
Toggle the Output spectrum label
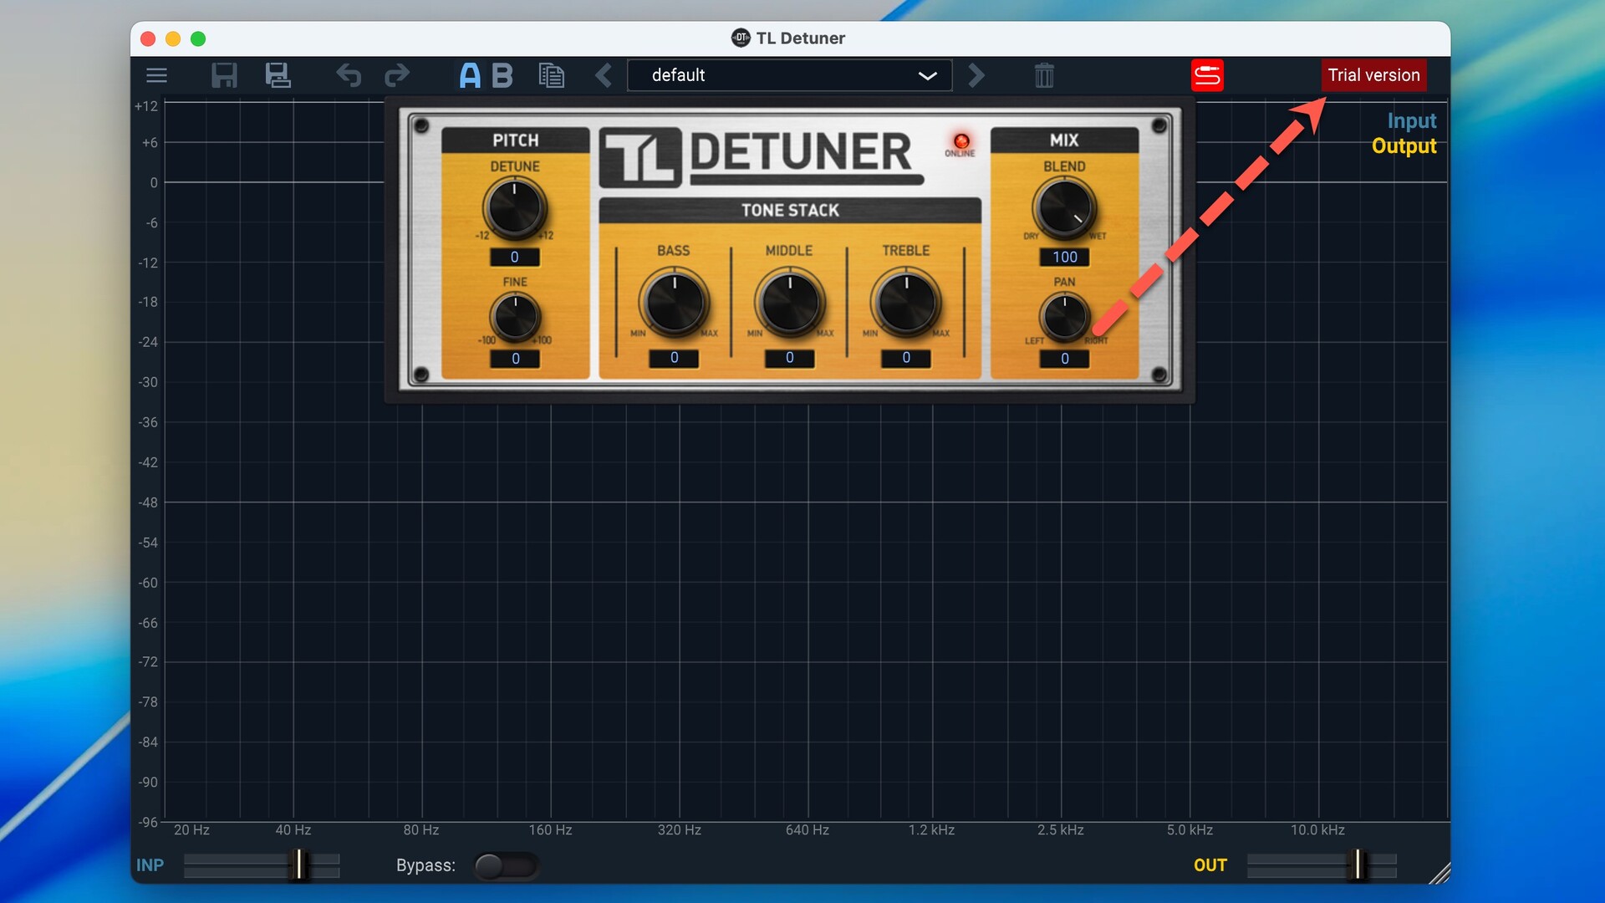(x=1404, y=146)
